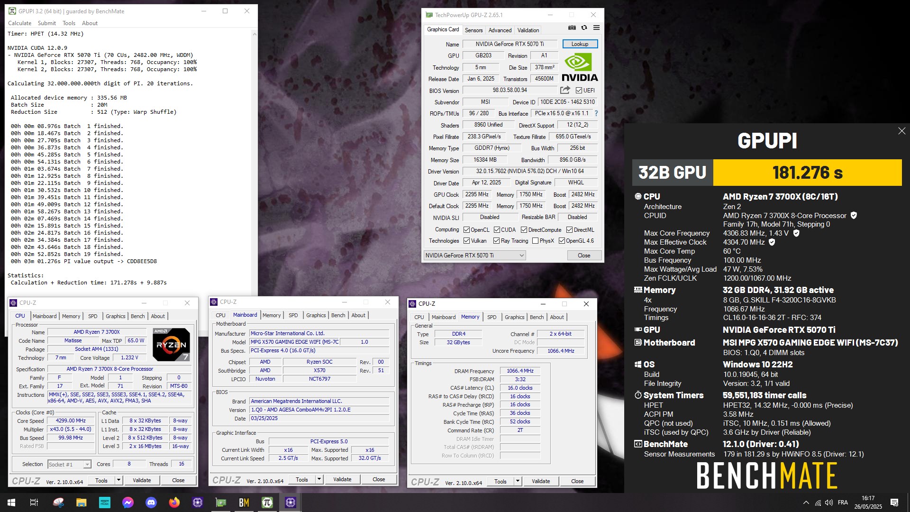The width and height of the screenshot is (910, 512).
Task: Toggle the CUDA checkbox
Action: (x=497, y=230)
